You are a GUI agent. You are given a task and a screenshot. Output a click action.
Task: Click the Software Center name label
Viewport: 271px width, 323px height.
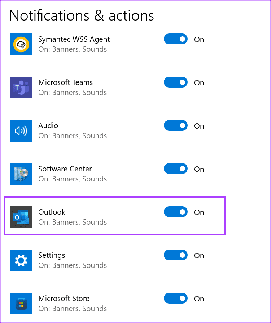65,169
